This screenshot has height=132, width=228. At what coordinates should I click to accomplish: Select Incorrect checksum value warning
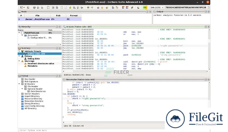coord(41,64)
